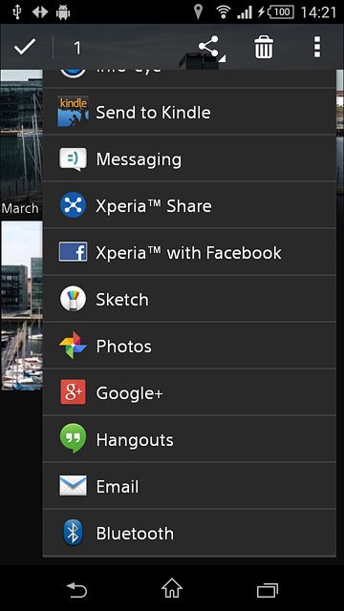
Task: Choose Xperia™ with Facebook menu entry
Action: tap(189, 252)
